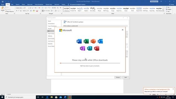Click the Excel icon in Office dialog
Screen dimensions: 176x99
[86, 41]
